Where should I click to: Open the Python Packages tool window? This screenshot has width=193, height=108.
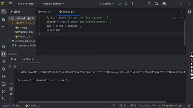(x=4, y=61)
